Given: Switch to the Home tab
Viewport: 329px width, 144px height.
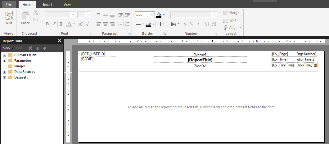Looking at the screenshot, I should (x=27, y=5).
